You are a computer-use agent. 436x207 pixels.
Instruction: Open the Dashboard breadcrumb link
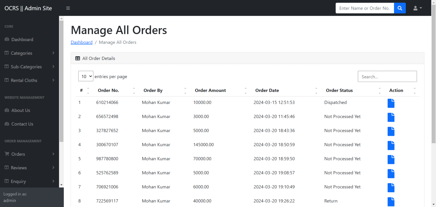81,42
